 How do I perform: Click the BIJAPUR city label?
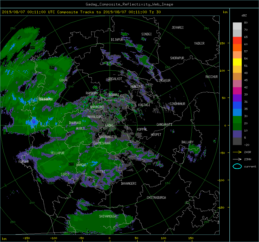[x=117, y=40]
